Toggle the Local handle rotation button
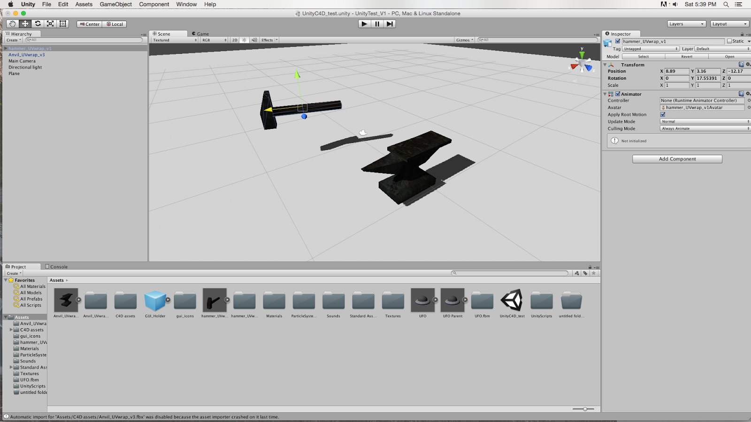The width and height of the screenshot is (751, 422). tap(115, 24)
